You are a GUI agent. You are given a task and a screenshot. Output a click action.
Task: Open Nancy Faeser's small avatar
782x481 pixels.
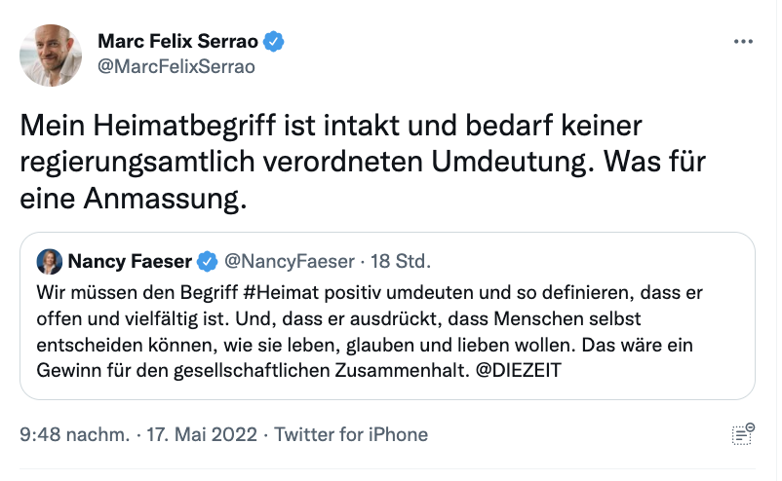(49, 261)
